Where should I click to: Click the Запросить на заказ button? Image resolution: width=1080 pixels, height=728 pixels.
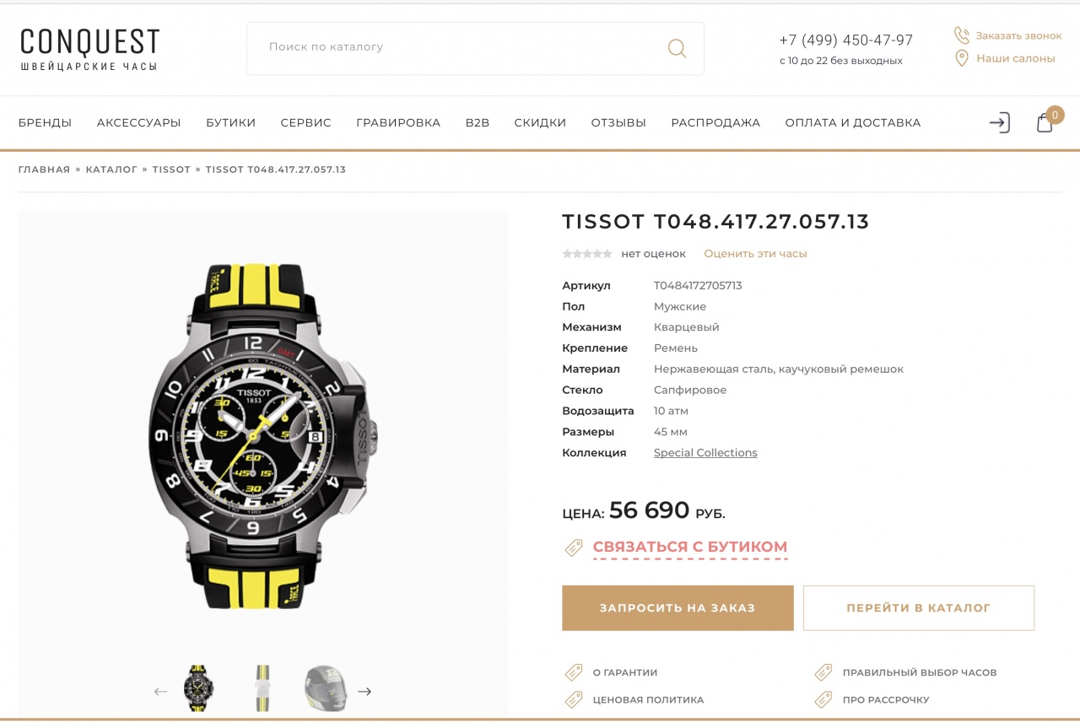[678, 608]
